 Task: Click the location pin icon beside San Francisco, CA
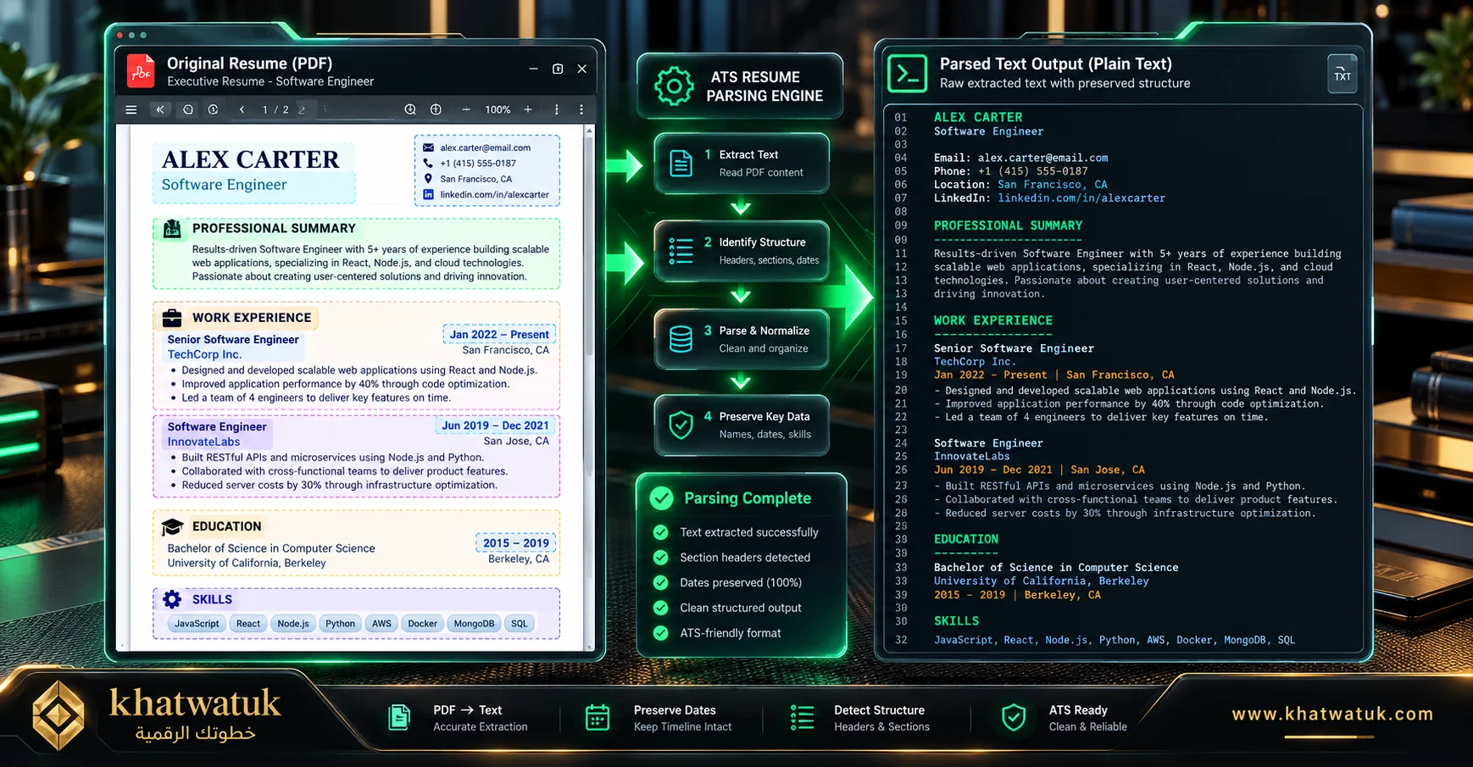coord(428,179)
